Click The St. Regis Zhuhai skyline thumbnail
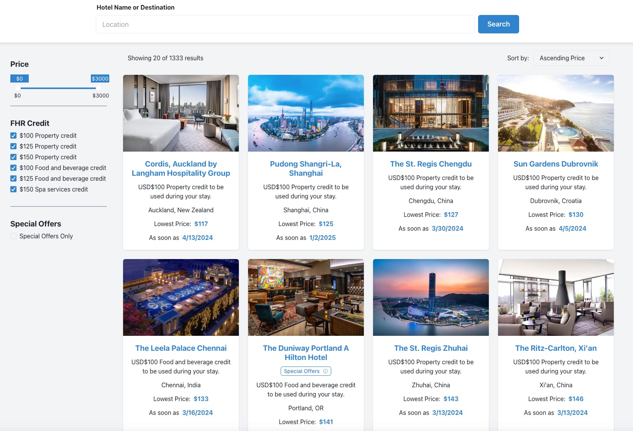Viewport: 633px width, 431px height. [431, 297]
